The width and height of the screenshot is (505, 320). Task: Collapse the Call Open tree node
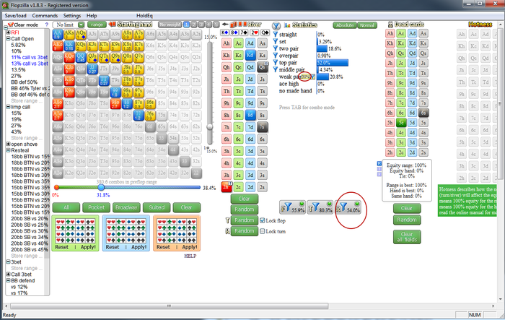[9, 38]
